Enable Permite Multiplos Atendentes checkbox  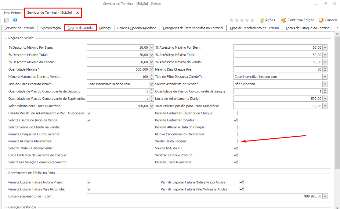(89, 141)
